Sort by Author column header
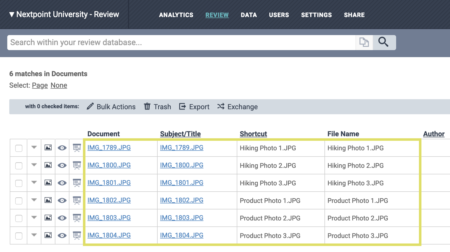450x252 pixels. tap(434, 134)
